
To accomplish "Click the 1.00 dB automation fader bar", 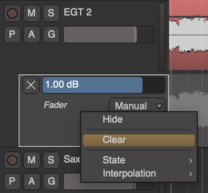I will click(x=104, y=85).
